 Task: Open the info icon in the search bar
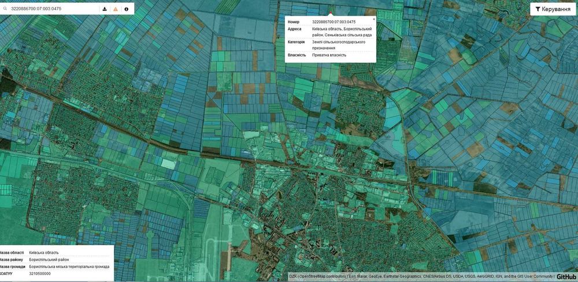(127, 9)
